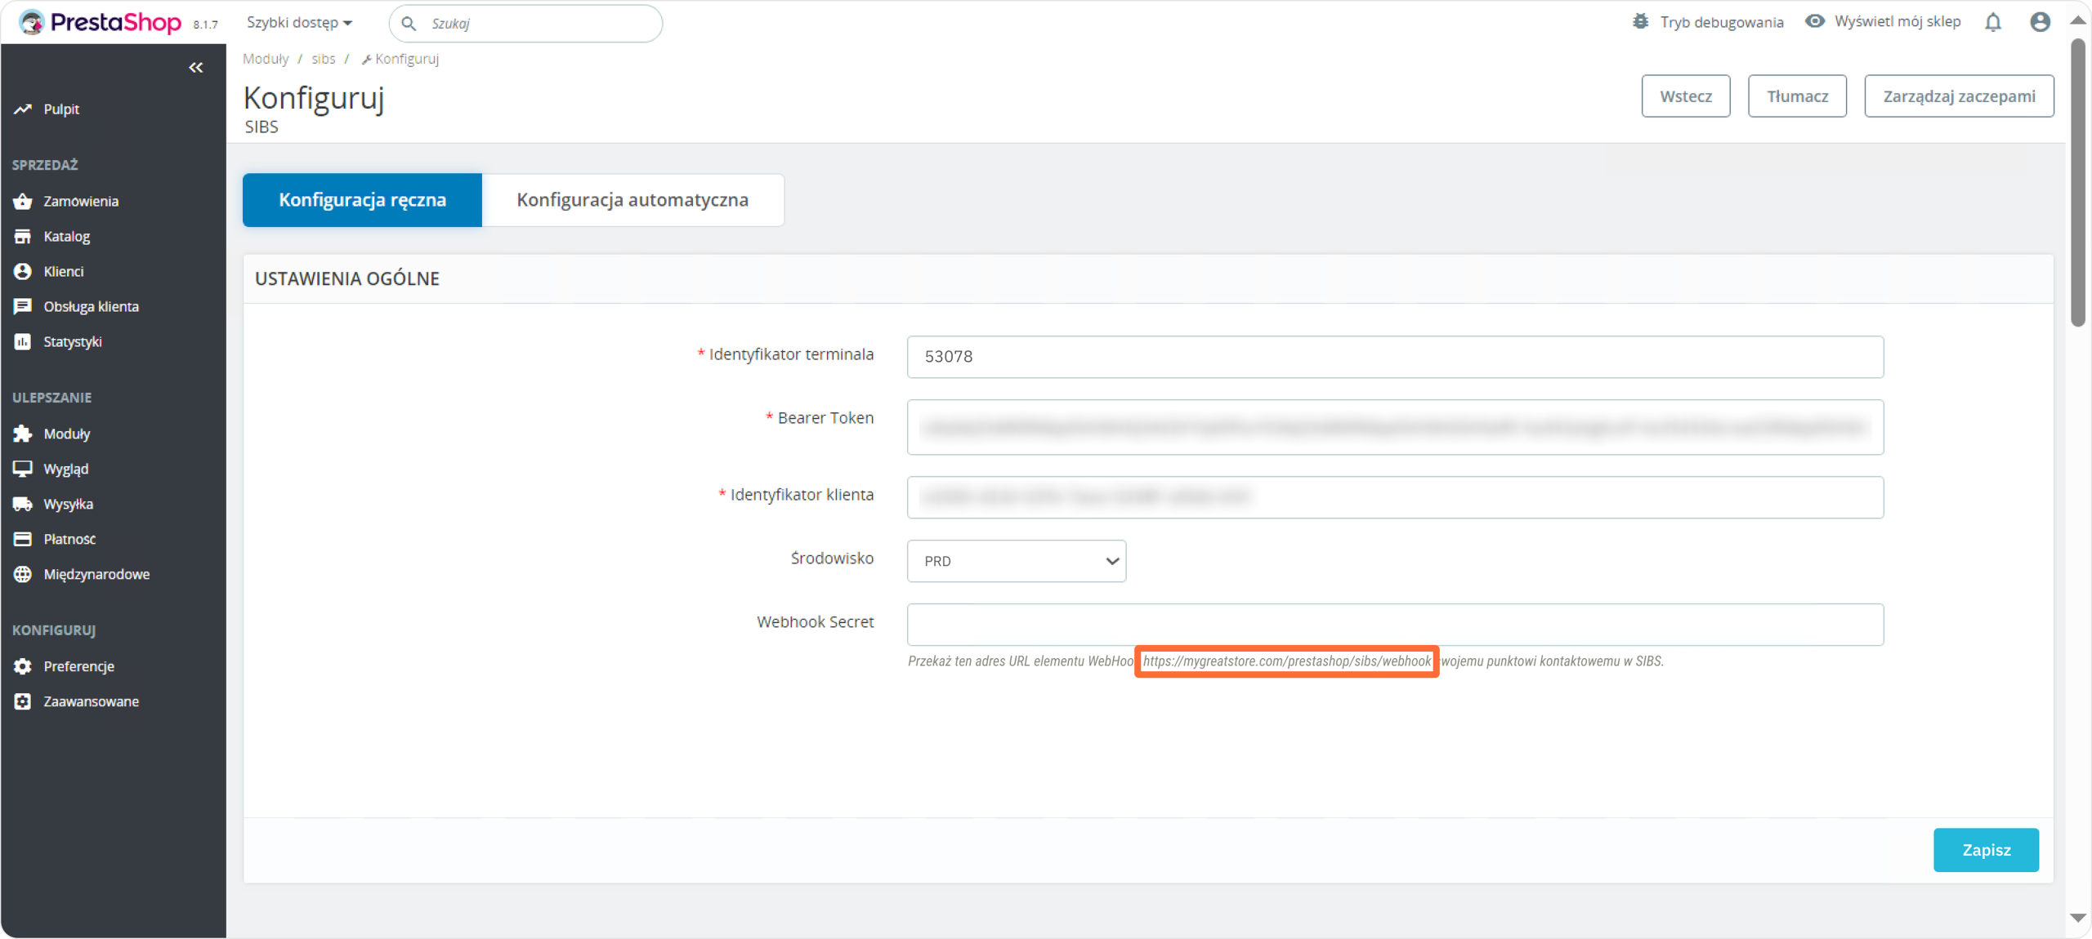Viewport: 2092px width, 939px height.
Task: Click the Tłumacz button
Action: (1797, 96)
